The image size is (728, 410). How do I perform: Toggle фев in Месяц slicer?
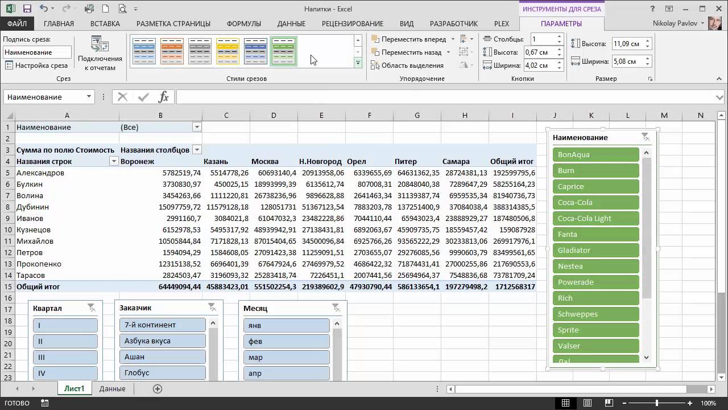tap(286, 341)
